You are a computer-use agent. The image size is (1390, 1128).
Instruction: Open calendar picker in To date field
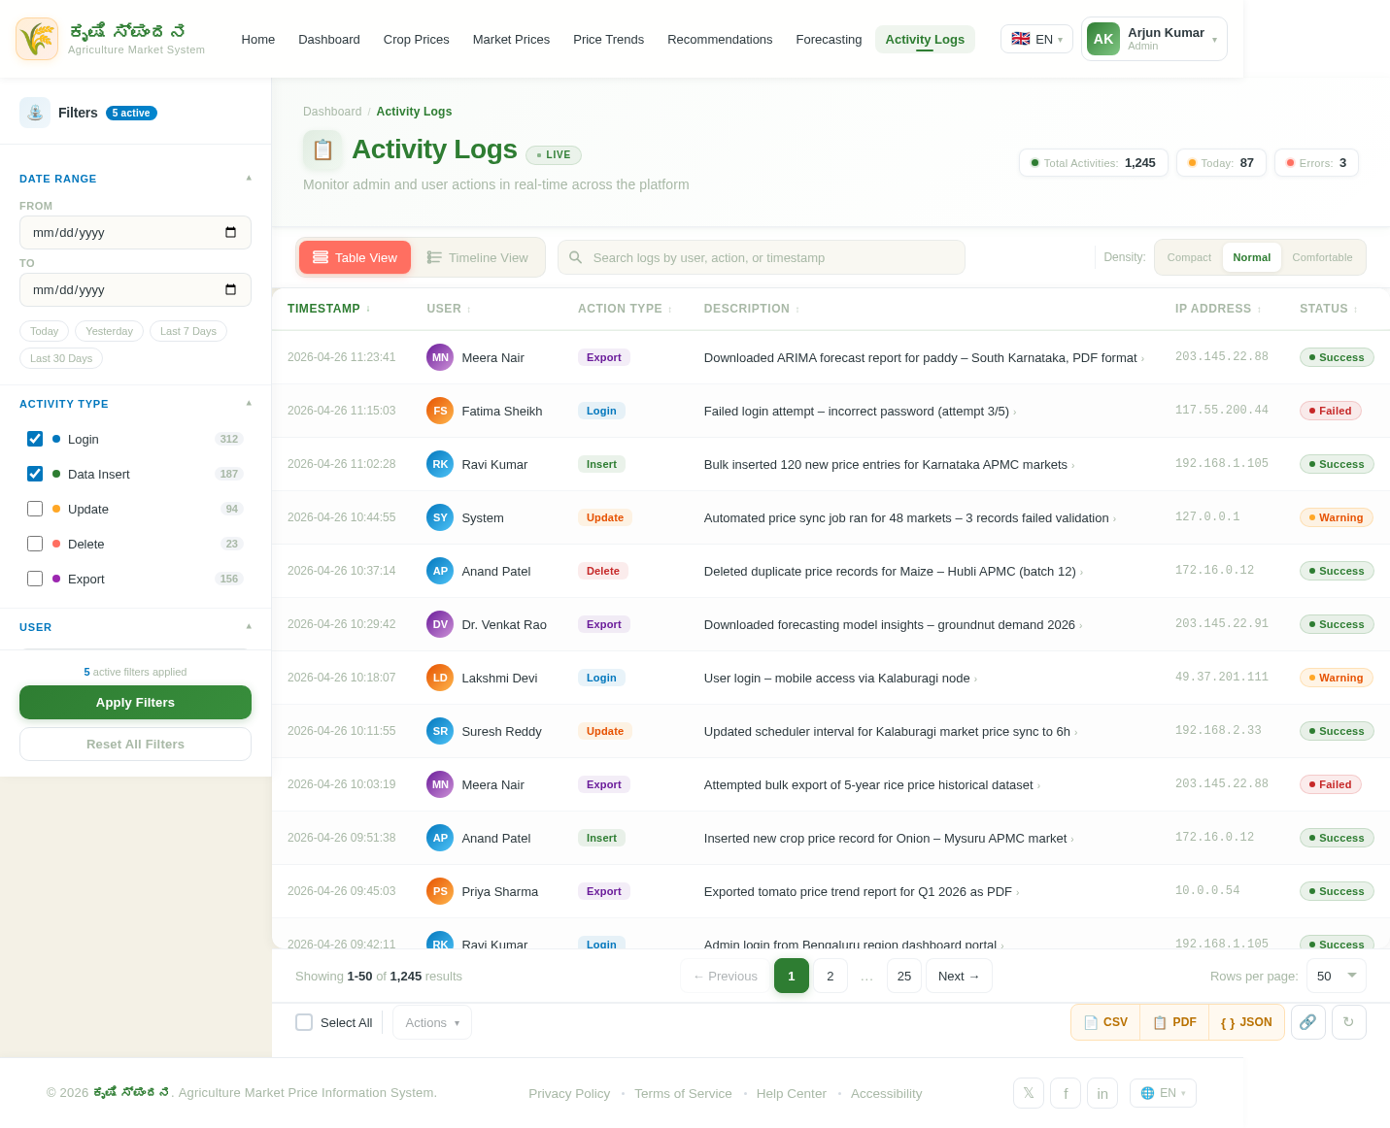tap(230, 290)
